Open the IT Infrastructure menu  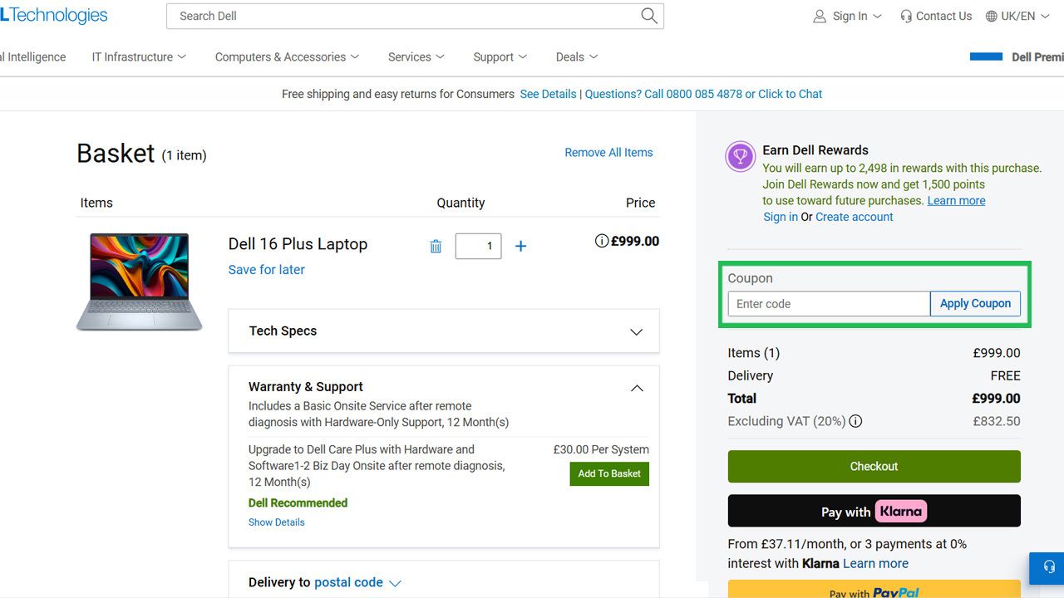(x=139, y=56)
